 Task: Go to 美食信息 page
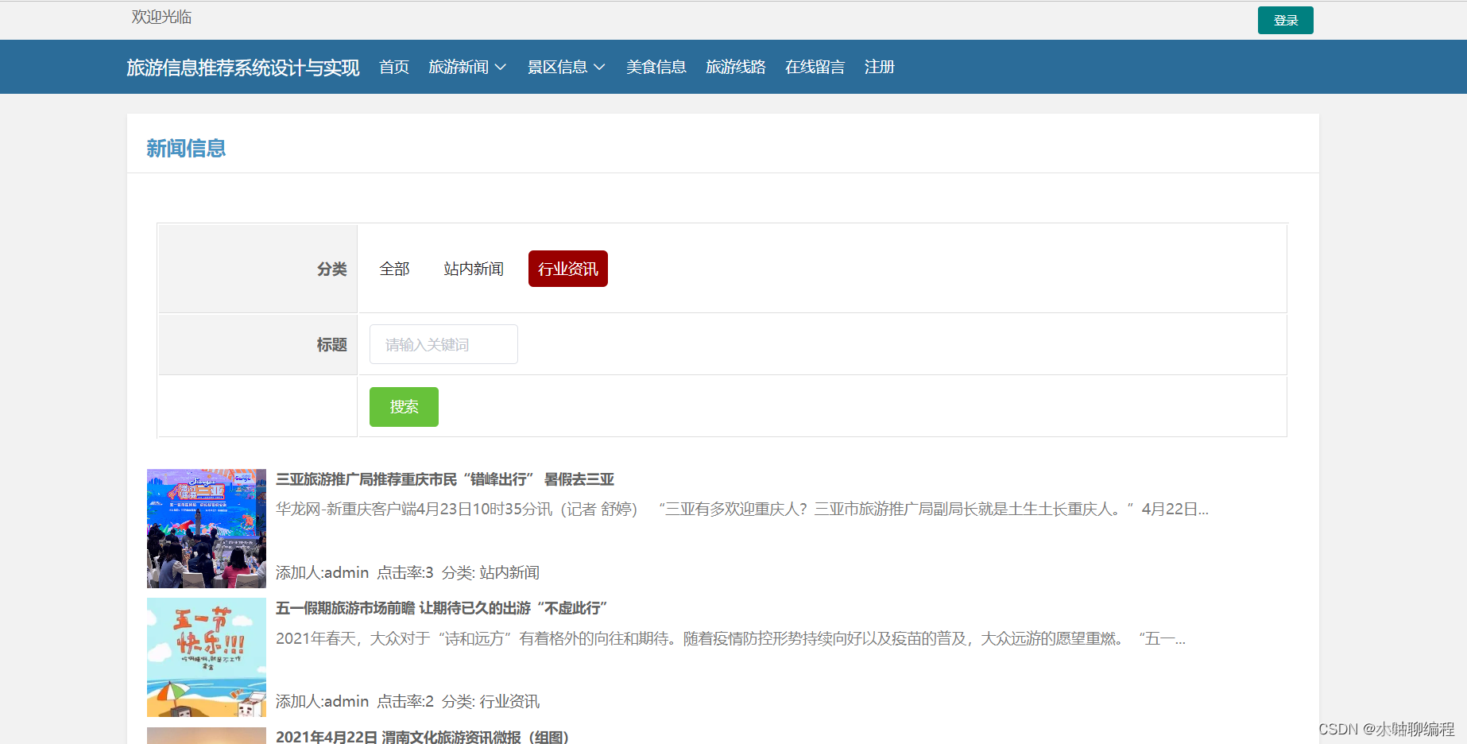[656, 68]
